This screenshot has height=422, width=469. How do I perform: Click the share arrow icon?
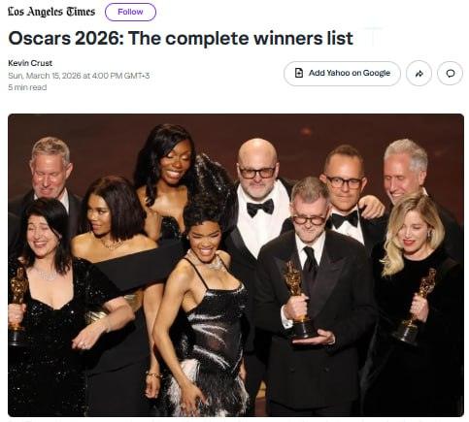pyautogui.click(x=419, y=74)
